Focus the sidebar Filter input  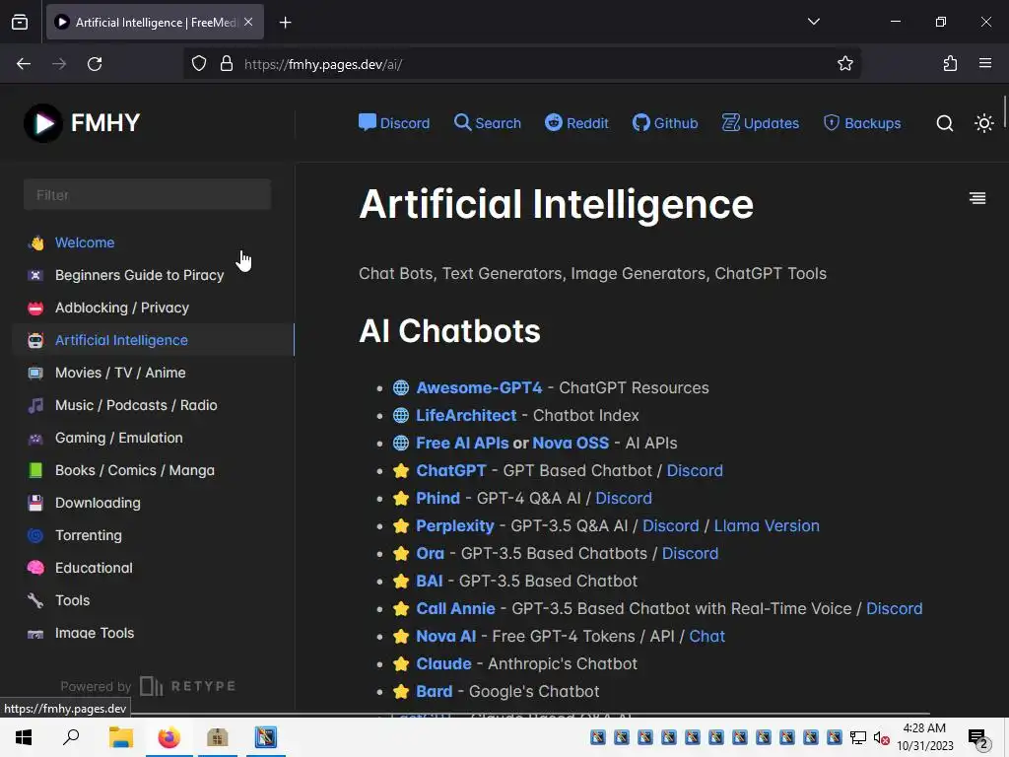point(147,194)
